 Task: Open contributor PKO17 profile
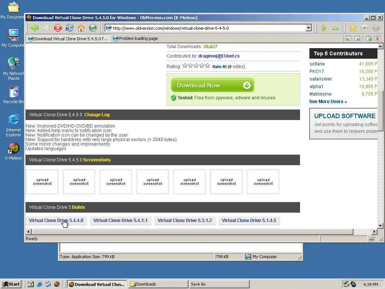click(x=317, y=71)
